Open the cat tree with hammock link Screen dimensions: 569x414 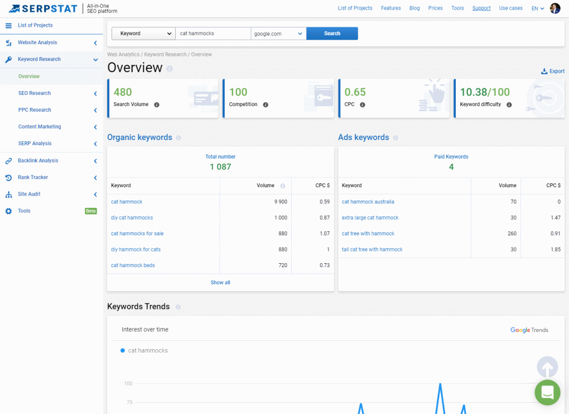pyautogui.click(x=368, y=234)
